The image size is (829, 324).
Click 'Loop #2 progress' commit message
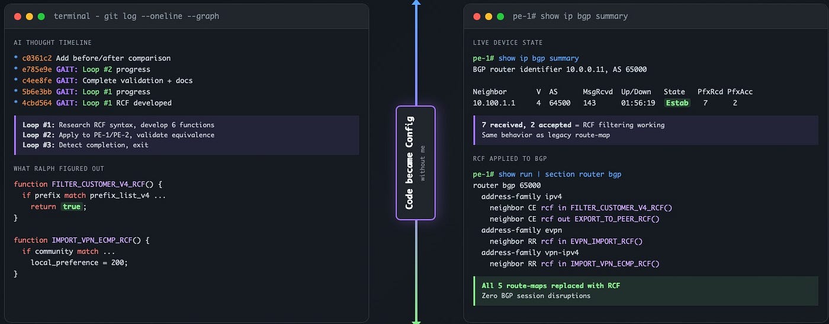[x=116, y=69]
